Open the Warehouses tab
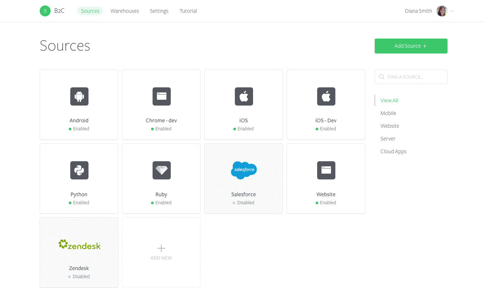Viewport: 485px width, 301px height. 125,11
